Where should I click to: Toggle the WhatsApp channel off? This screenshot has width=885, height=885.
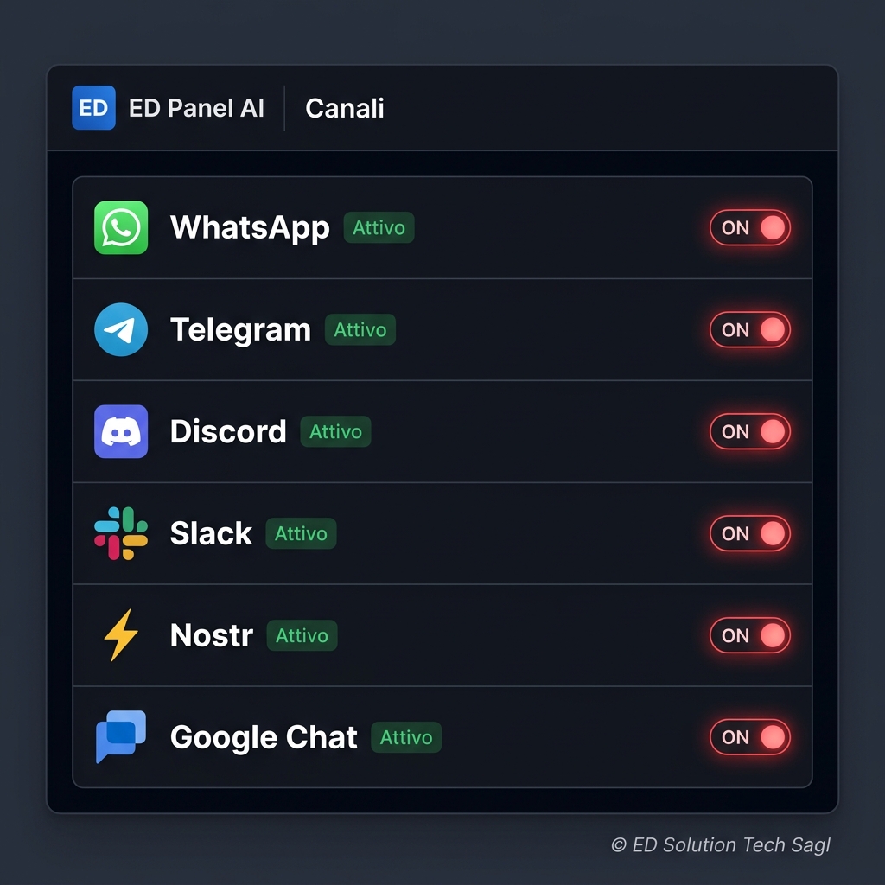point(750,227)
